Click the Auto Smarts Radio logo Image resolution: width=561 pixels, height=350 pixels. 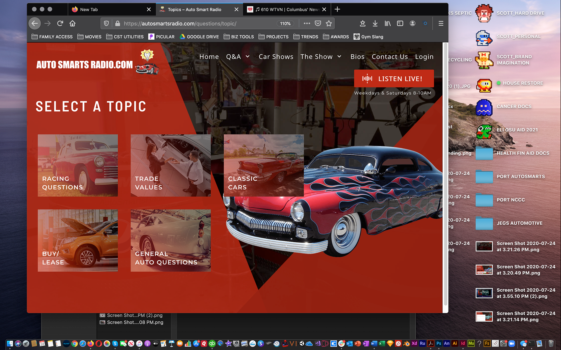pyautogui.click(x=98, y=62)
